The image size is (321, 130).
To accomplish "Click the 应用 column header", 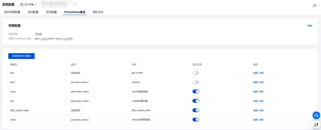I will tap(73, 64).
